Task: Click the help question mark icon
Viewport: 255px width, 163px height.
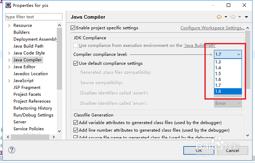Action: coord(12,150)
